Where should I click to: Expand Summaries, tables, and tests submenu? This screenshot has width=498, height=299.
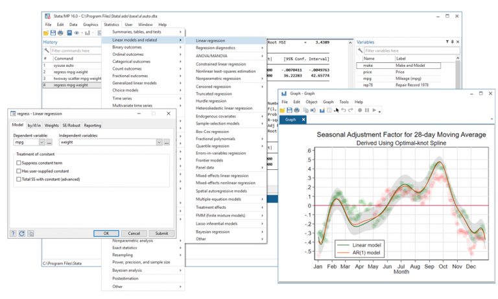143,32
